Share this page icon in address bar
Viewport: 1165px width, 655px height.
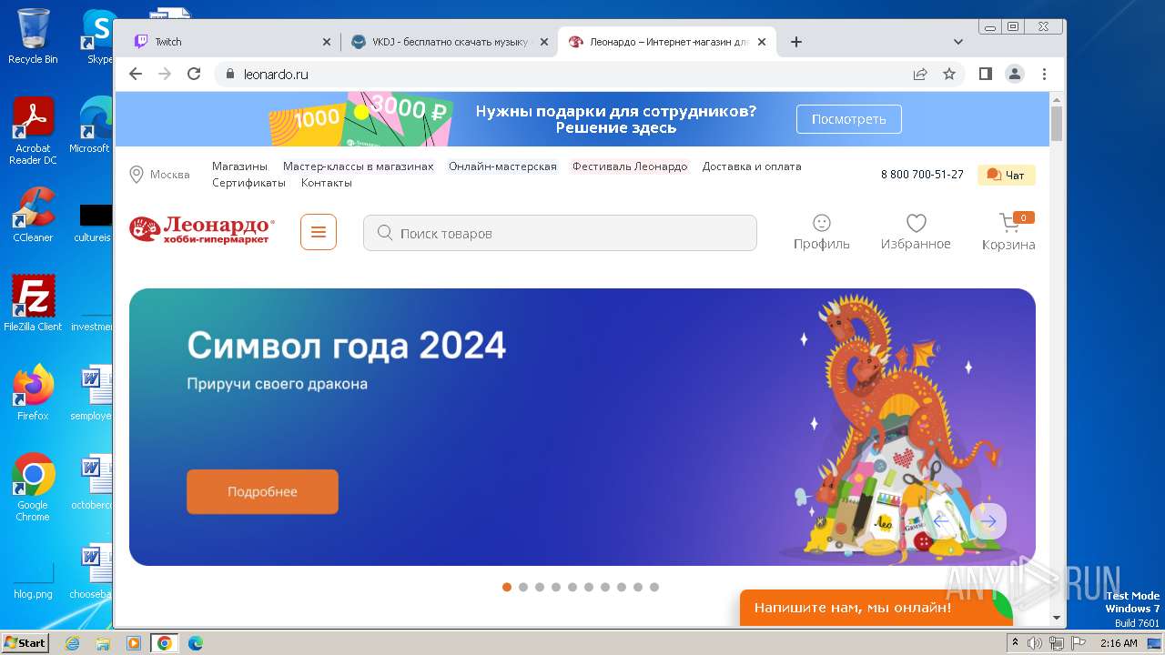tap(920, 74)
